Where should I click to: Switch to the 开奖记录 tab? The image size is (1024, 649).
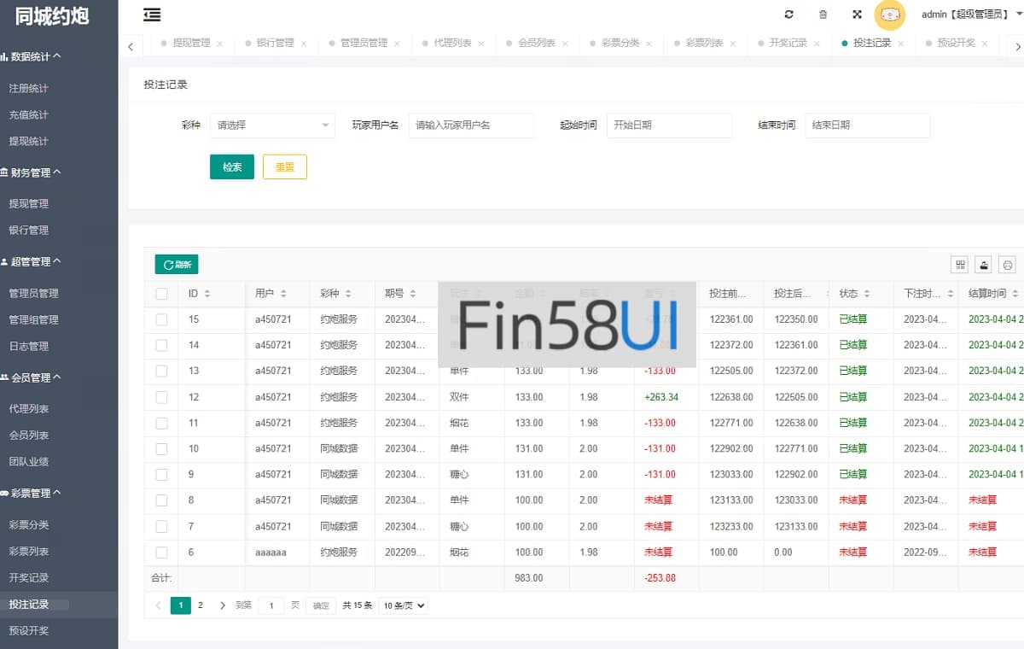788,44
